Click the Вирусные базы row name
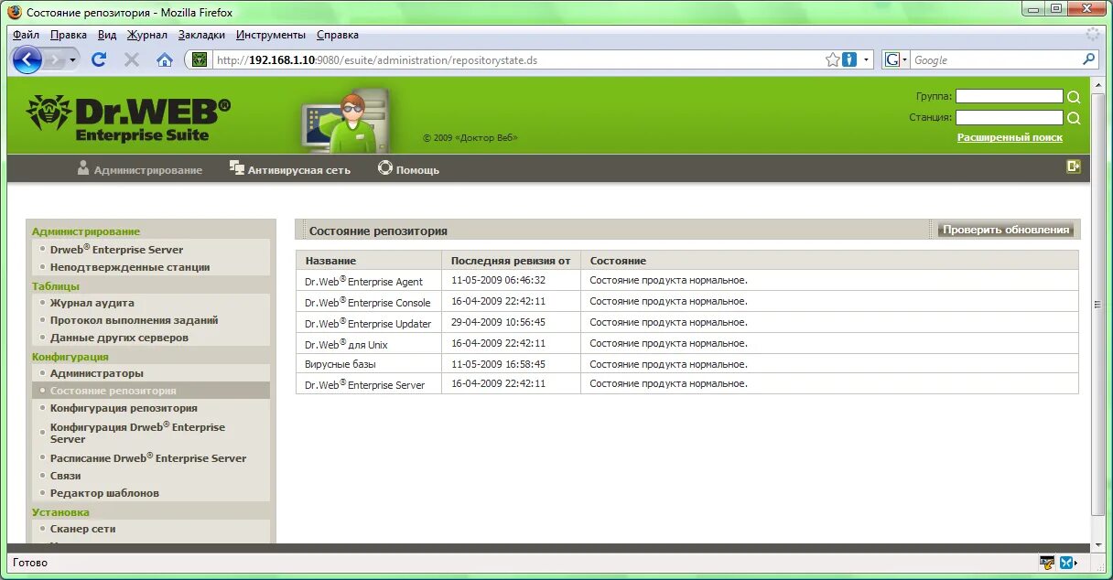The width and height of the screenshot is (1113, 580). (340, 364)
